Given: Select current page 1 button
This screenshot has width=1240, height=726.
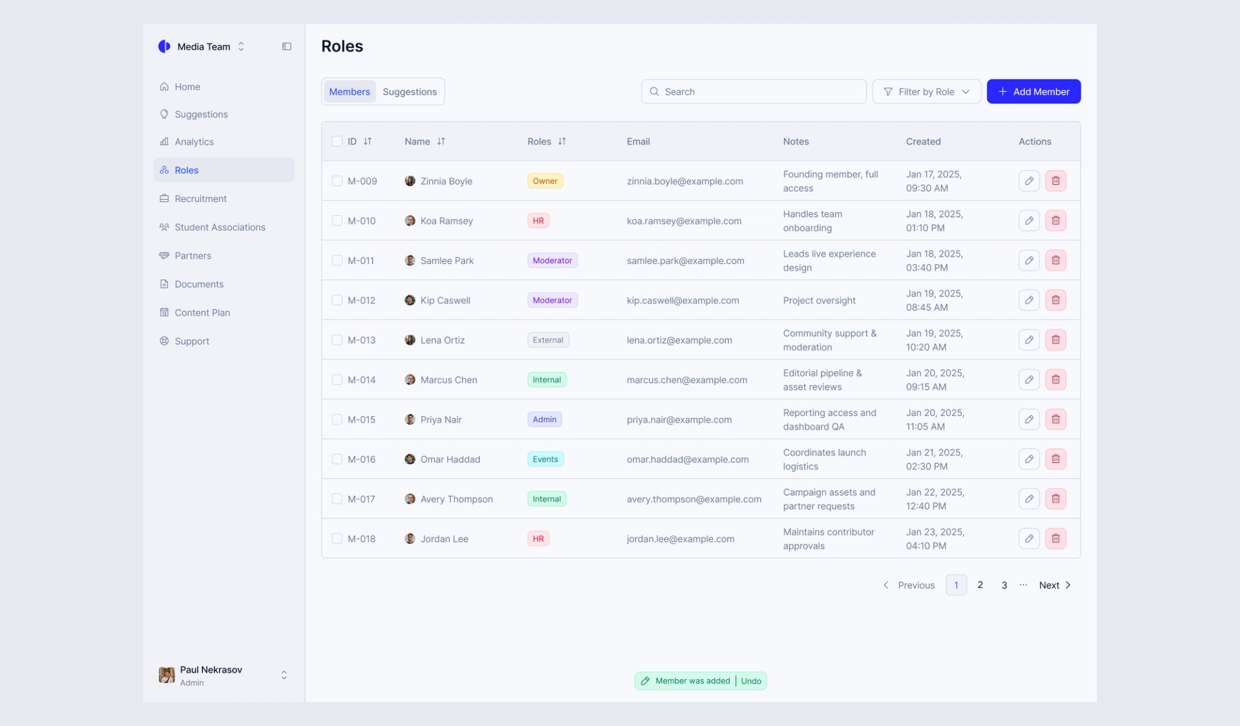Looking at the screenshot, I should point(956,585).
